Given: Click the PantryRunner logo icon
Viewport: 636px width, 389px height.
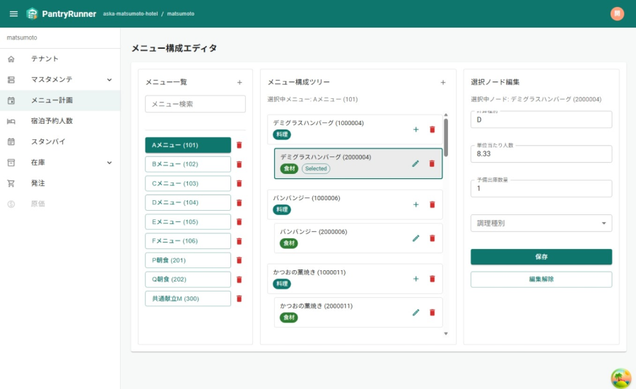Looking at the screenshot, I should (32, 14).
